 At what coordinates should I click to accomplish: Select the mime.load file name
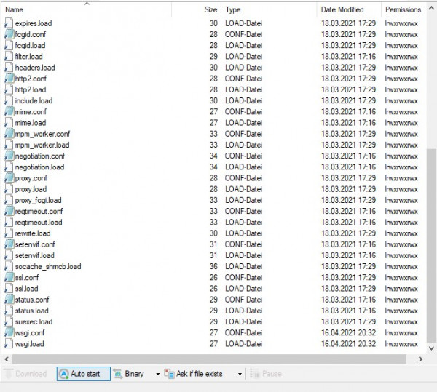[31, 123]
